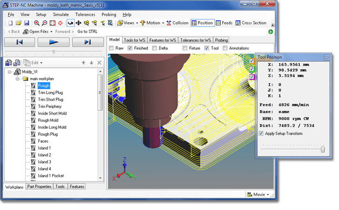The width and height of the screenshot is (339, 210).
Task: Uncheck the Tool checkbox
Action: coord(207,48)
